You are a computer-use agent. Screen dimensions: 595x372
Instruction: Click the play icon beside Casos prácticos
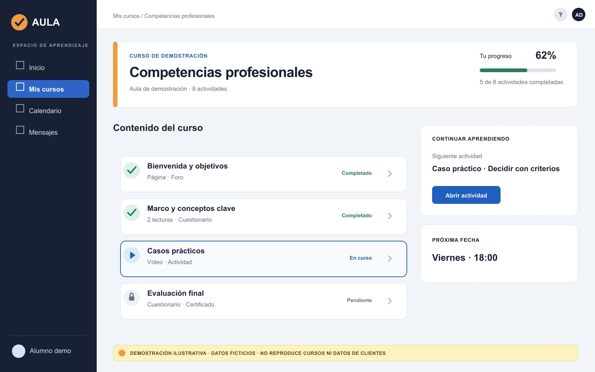pos(132,255)
